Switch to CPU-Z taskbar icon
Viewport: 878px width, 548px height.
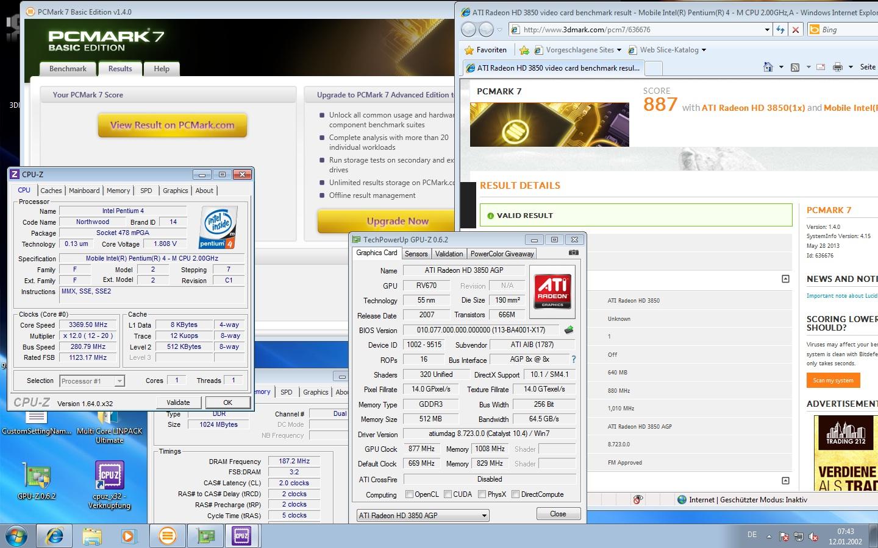tap(241, 536)
